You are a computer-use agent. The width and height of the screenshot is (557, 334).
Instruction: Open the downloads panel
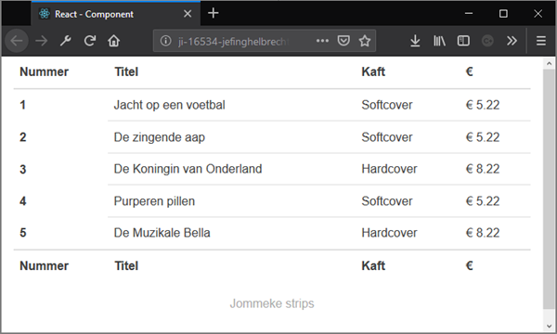coord(415,41)
